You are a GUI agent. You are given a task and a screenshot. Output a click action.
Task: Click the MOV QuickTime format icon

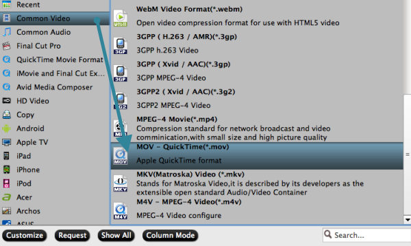pyautogui.click(x=121, y=156)
